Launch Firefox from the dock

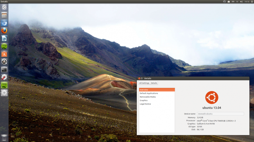click(4, 31)
